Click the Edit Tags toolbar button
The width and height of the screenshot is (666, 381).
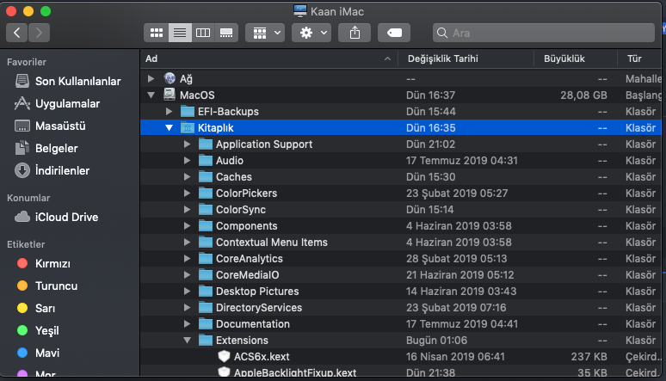point(394,33)
